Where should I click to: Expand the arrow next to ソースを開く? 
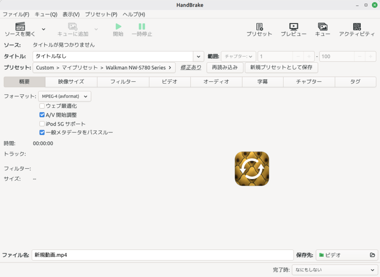(x=43, y=29)
